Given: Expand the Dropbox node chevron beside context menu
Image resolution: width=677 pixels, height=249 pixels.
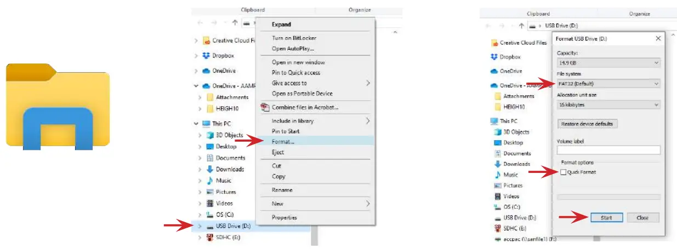Looking at the screenshot, I should point(197,55).
